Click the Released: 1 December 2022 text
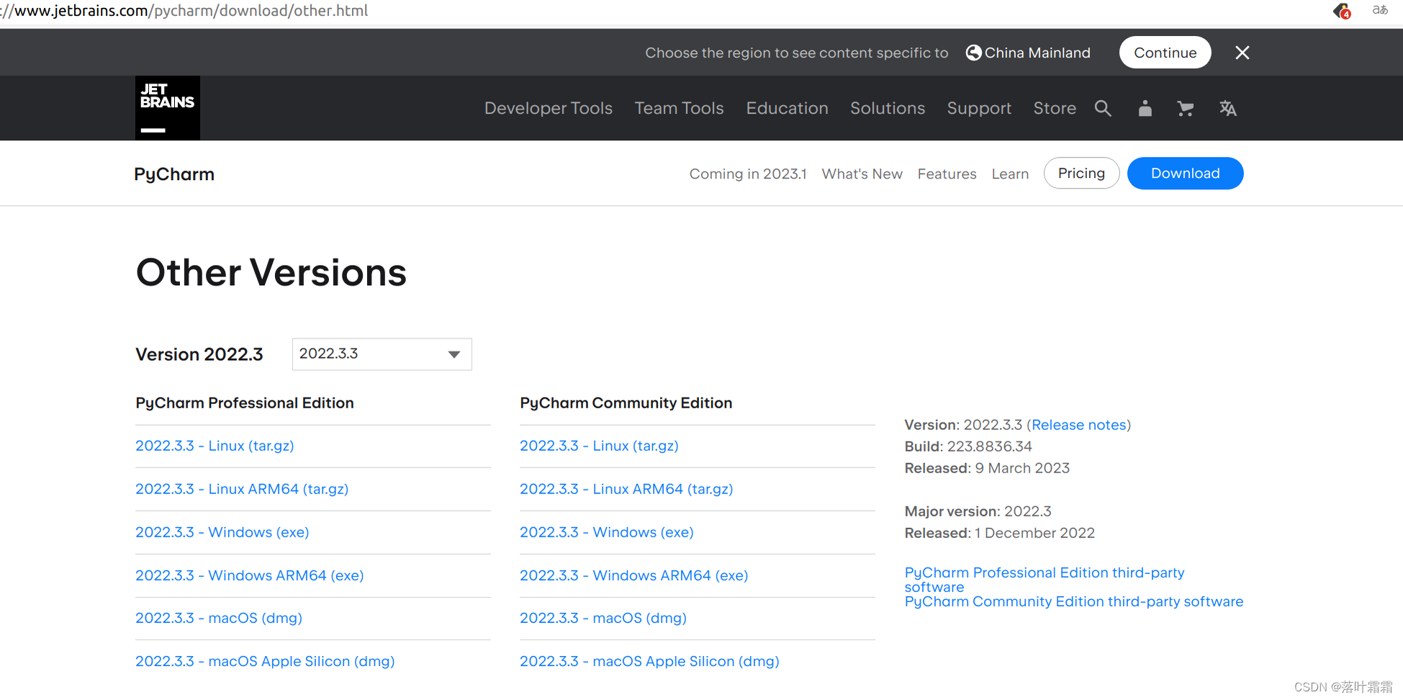 (999, 533)
